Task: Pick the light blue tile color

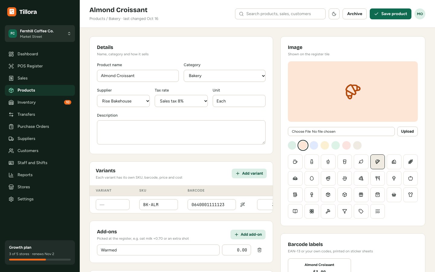Action: [x=314, y=145]
